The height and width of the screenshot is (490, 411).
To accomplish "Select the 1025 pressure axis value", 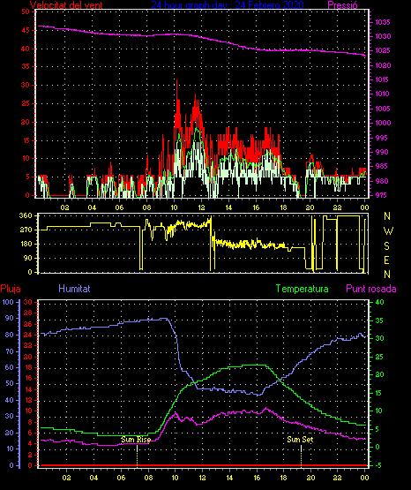I will pyautogui.click(x=382, y=50).
